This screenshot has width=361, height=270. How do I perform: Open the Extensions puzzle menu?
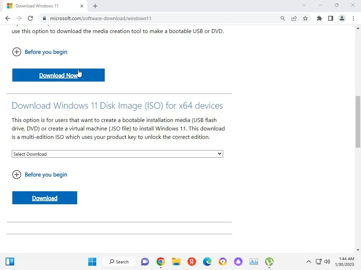pyautogui.click(x=319, y=18)
